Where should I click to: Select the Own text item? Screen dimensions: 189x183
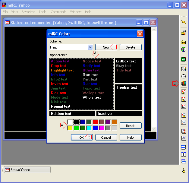[x=90, y=75]
